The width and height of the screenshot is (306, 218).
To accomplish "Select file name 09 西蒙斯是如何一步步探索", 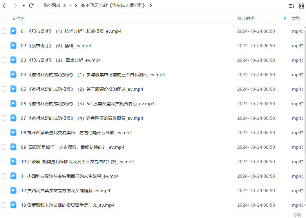I will pos(73,147).
